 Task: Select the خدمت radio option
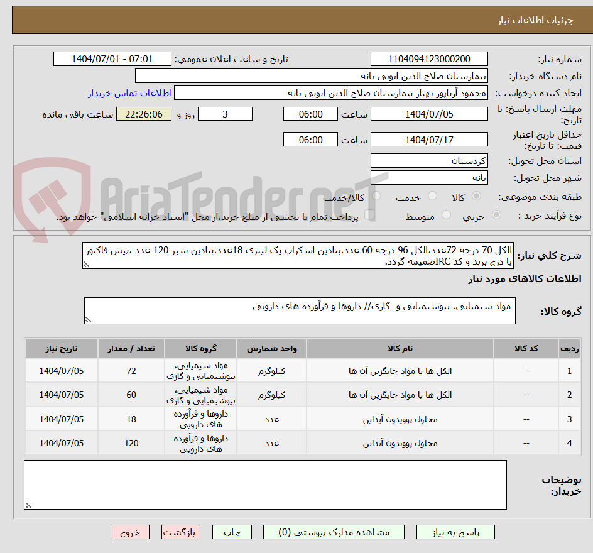[433, 195]
